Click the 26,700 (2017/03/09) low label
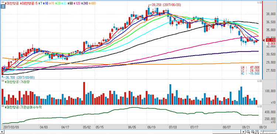This screenshot has width=277, height=134. [20, 77]
